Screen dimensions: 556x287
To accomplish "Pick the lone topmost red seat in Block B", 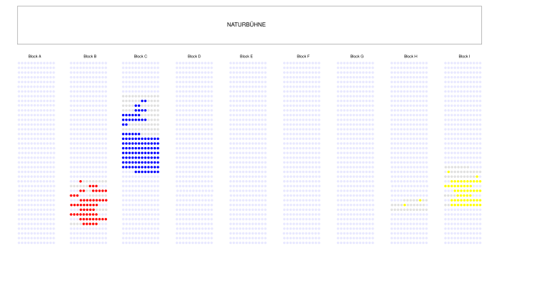I will 81,182.
